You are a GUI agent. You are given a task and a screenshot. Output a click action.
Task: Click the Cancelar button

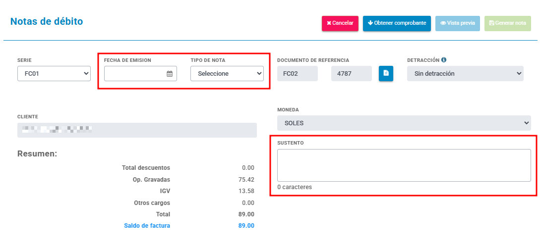340,23
